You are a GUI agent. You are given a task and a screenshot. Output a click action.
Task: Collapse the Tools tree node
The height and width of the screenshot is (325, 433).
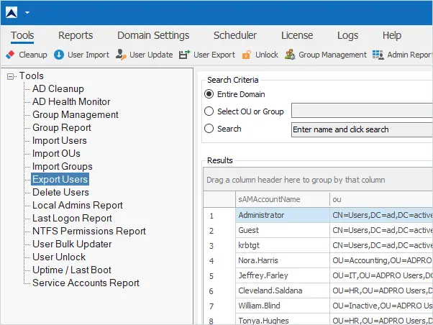point(10,76)
